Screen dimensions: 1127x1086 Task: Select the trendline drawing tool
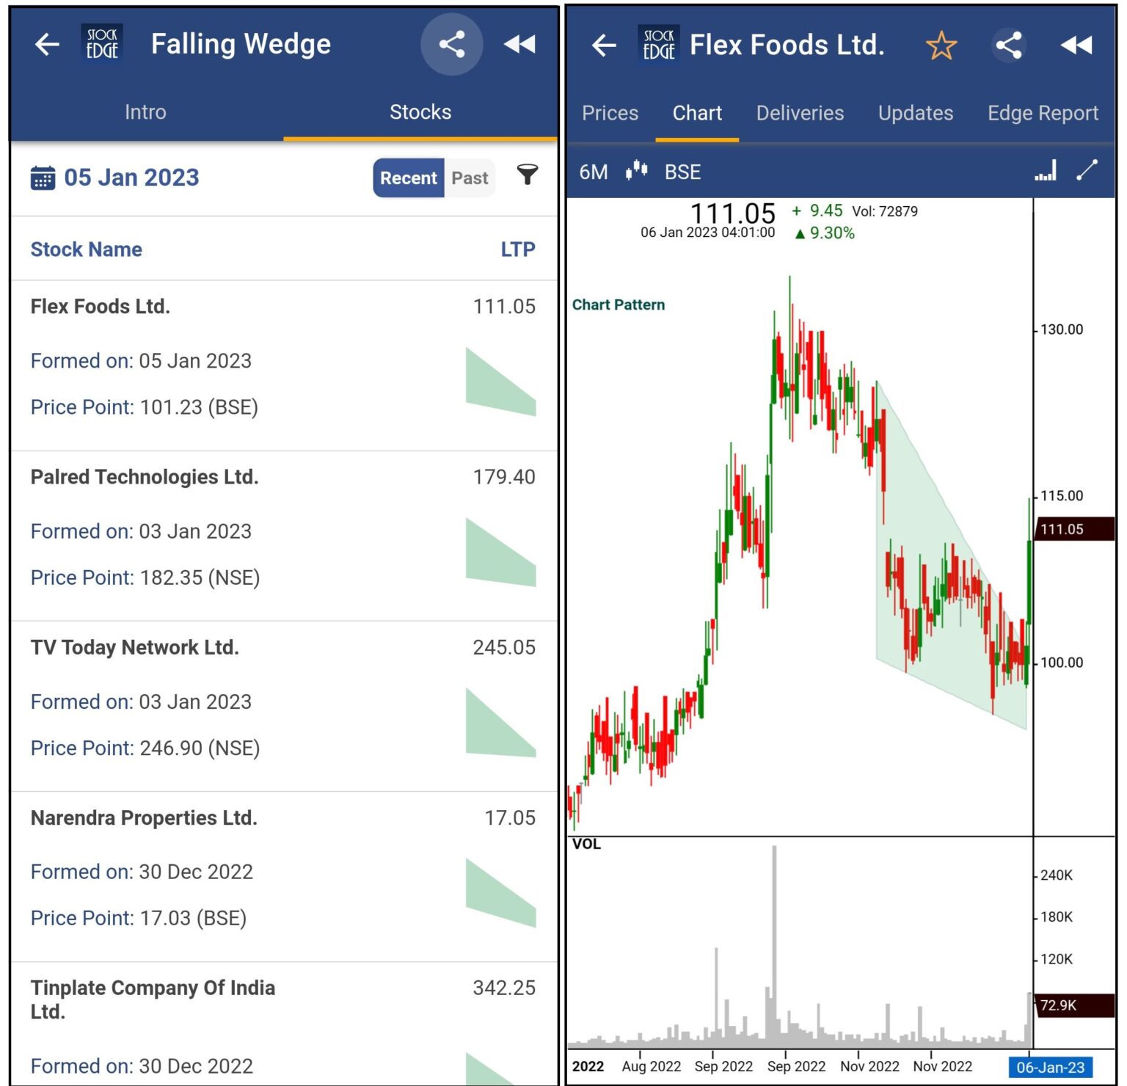click(x=1087, y=170)
